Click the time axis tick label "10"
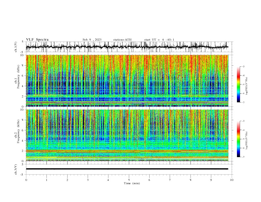This screenshot has width=261, height=202. tap(232, 180)
